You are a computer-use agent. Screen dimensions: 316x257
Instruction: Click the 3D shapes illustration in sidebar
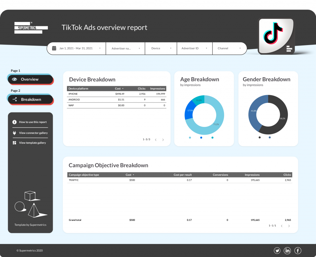pyautogui.click(x=31, y=204)
